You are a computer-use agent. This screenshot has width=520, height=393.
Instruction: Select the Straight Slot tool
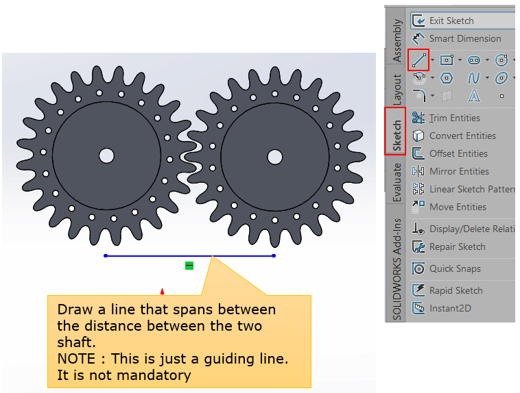[473, 60]
